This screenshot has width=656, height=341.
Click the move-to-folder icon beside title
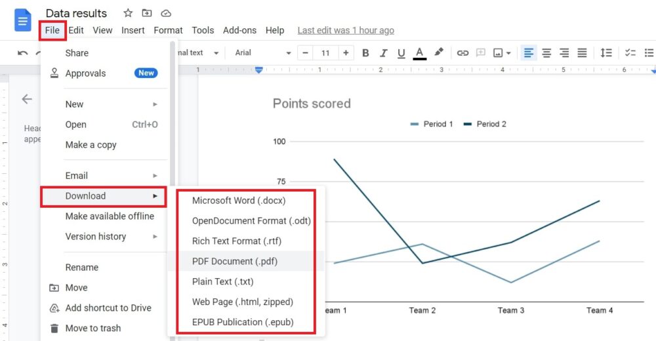point(147,13)
